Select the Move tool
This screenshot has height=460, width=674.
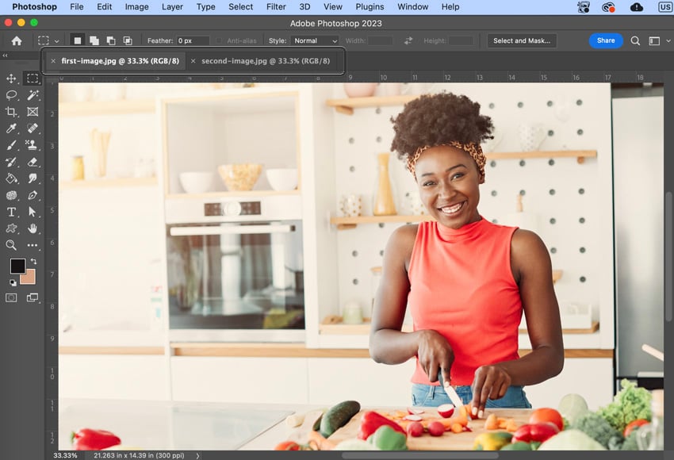[x=10, y=78]
